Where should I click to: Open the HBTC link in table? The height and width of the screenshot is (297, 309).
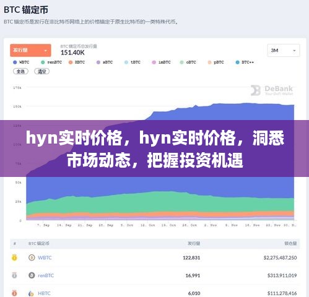[44, 293]
